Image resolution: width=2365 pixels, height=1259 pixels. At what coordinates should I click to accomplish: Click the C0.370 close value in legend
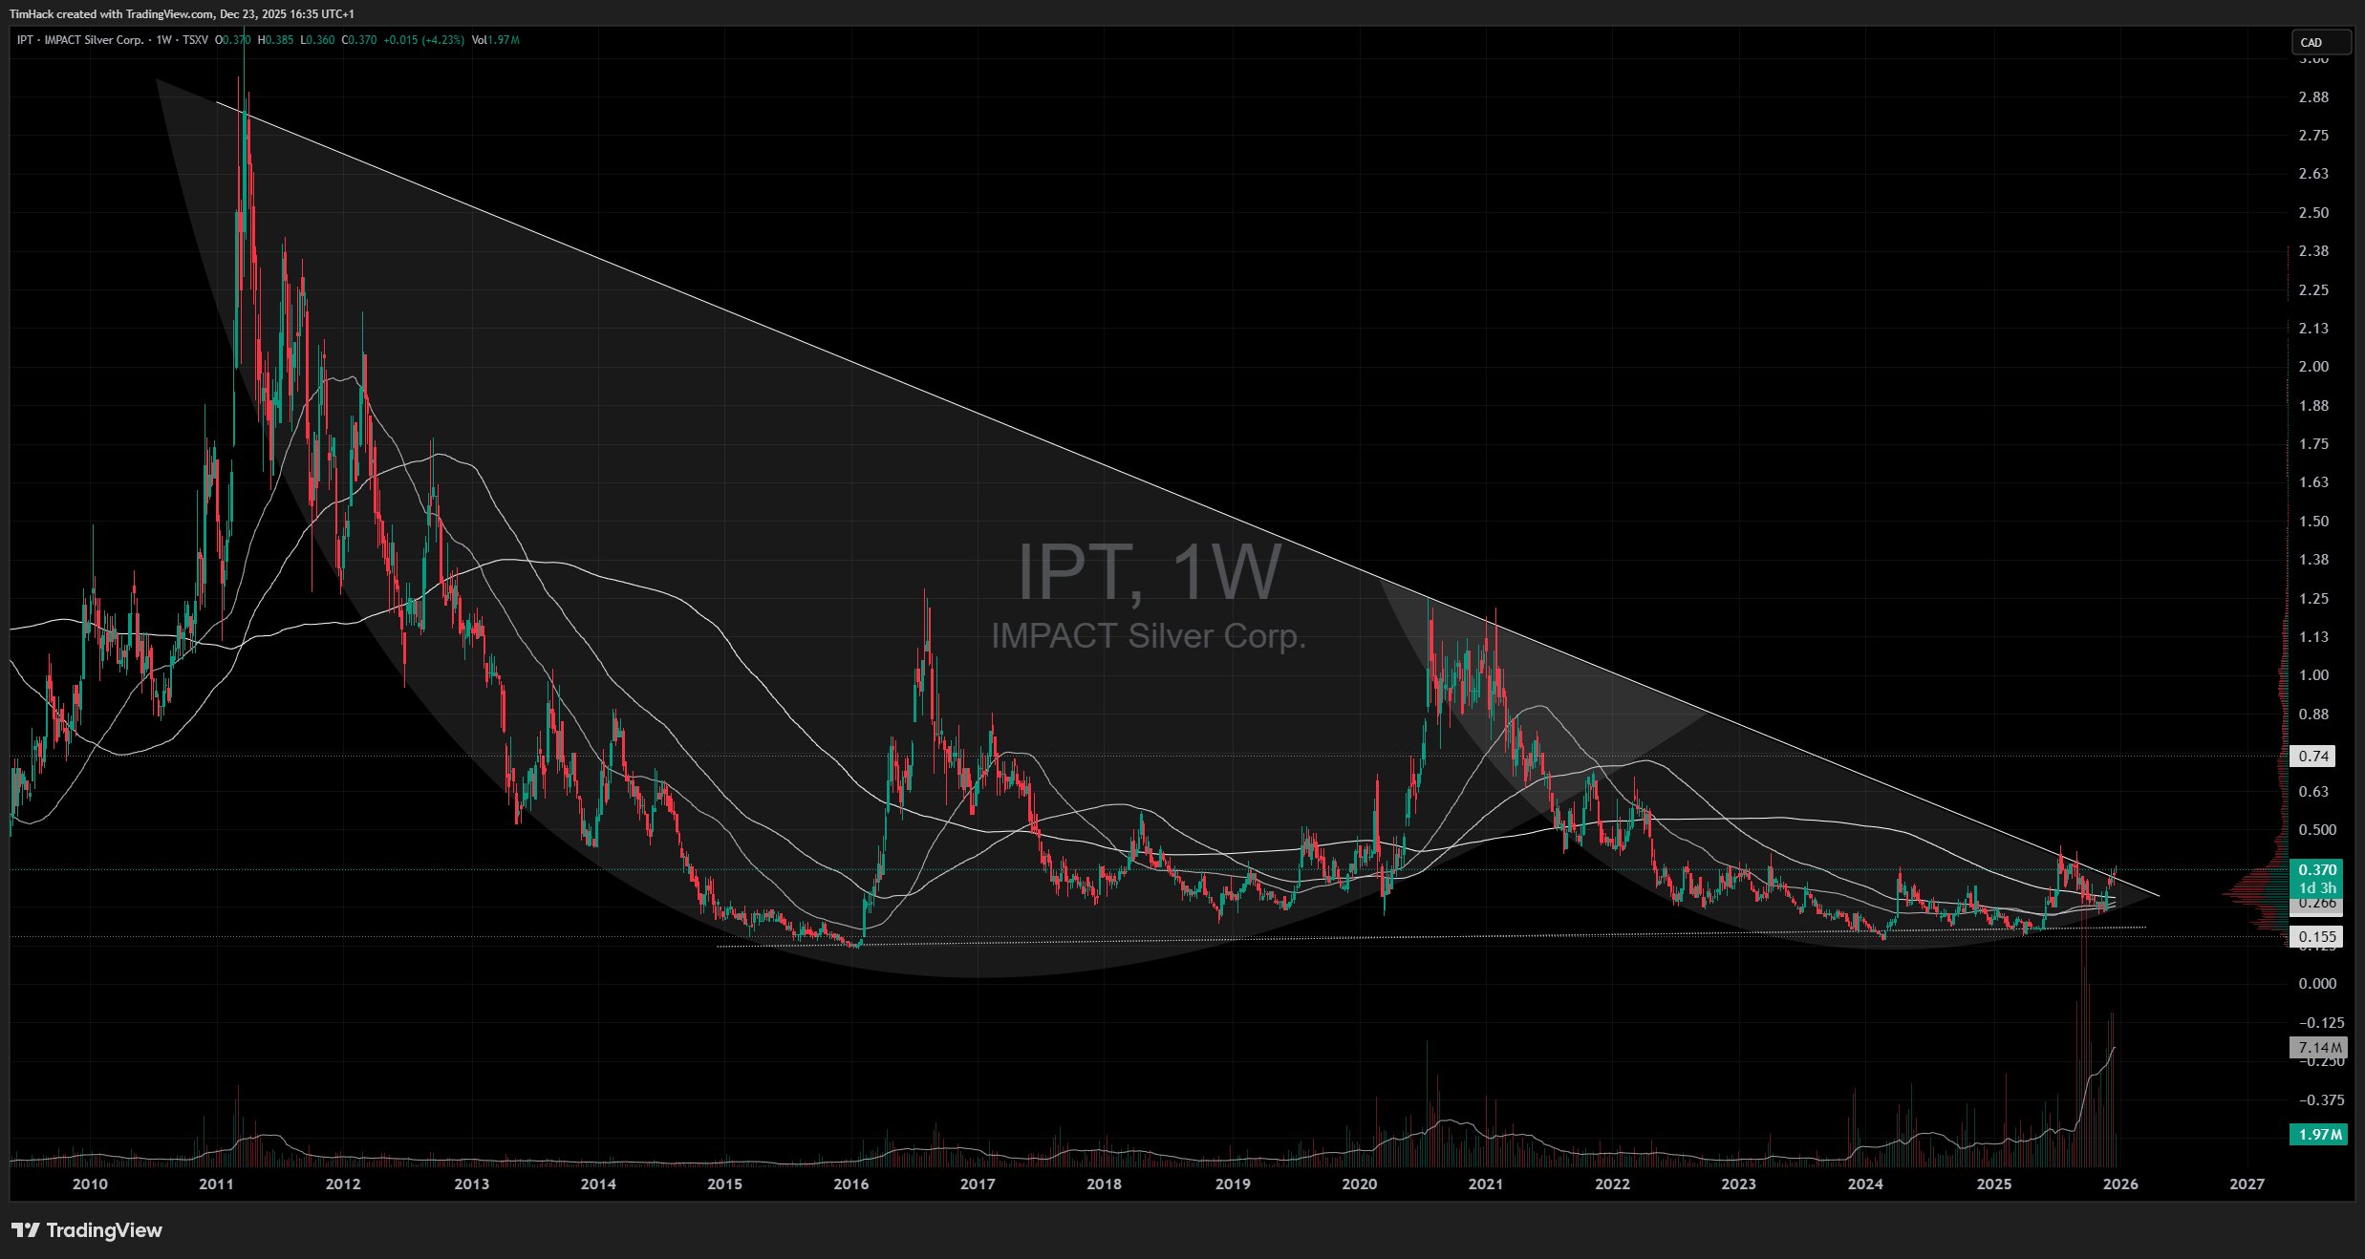click(359, 40)
